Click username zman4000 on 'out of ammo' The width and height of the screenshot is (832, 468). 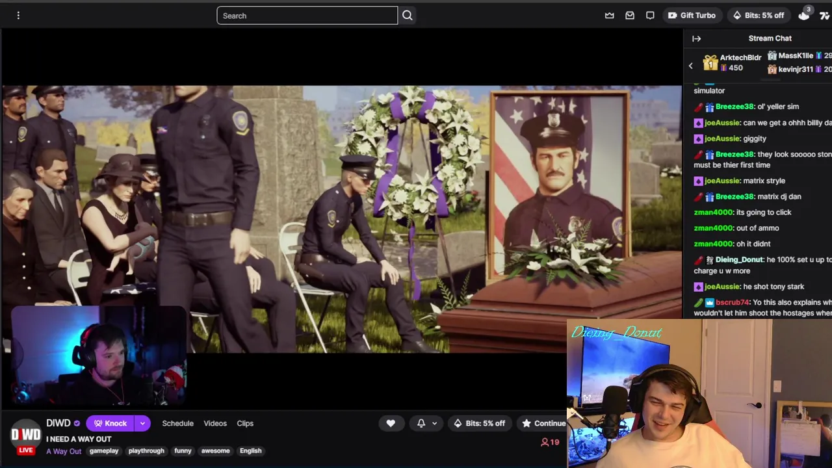[713, 228]
